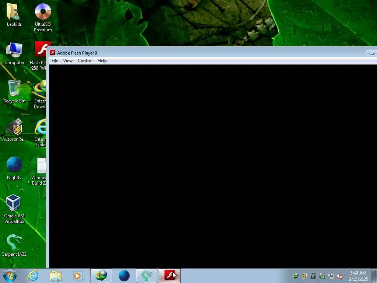Screen dimensions: 377x283
Task: Select the Serpent IA32 desktop icon
Action: pos(14,245)
